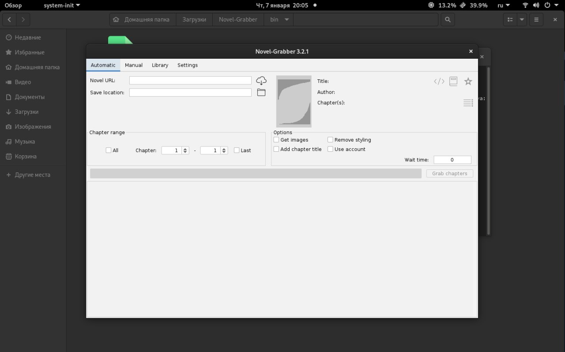This screenshot has width=565, height=352.
Task: Open view options dropdown arrow in file manager
Action: coord(522,19)
